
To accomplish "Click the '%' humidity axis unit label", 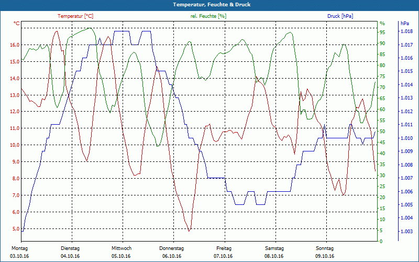I will pyautogui.click(x=382, y=24).
